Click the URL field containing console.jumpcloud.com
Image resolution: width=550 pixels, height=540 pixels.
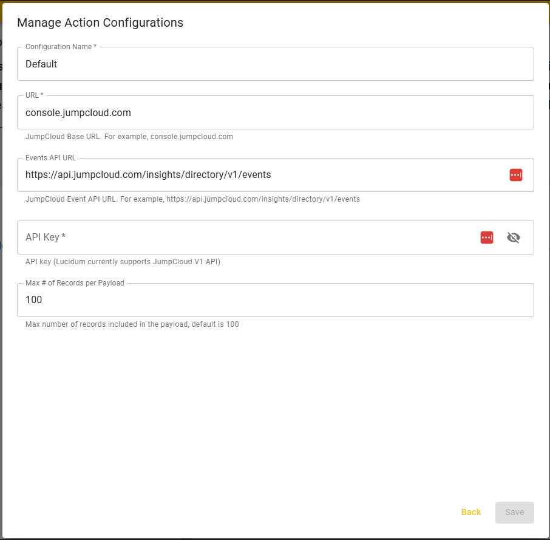click(x=276, y=112)
